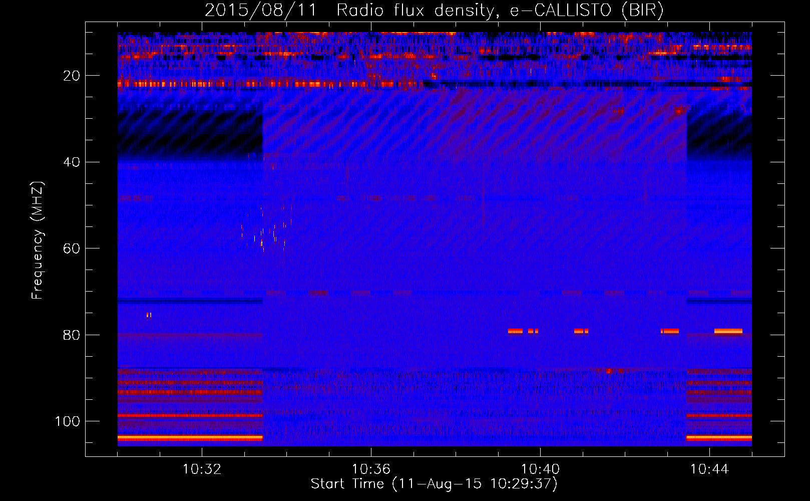Click the "Start Time (11-Aug-15 10:29:37)" label

(434, 484)
